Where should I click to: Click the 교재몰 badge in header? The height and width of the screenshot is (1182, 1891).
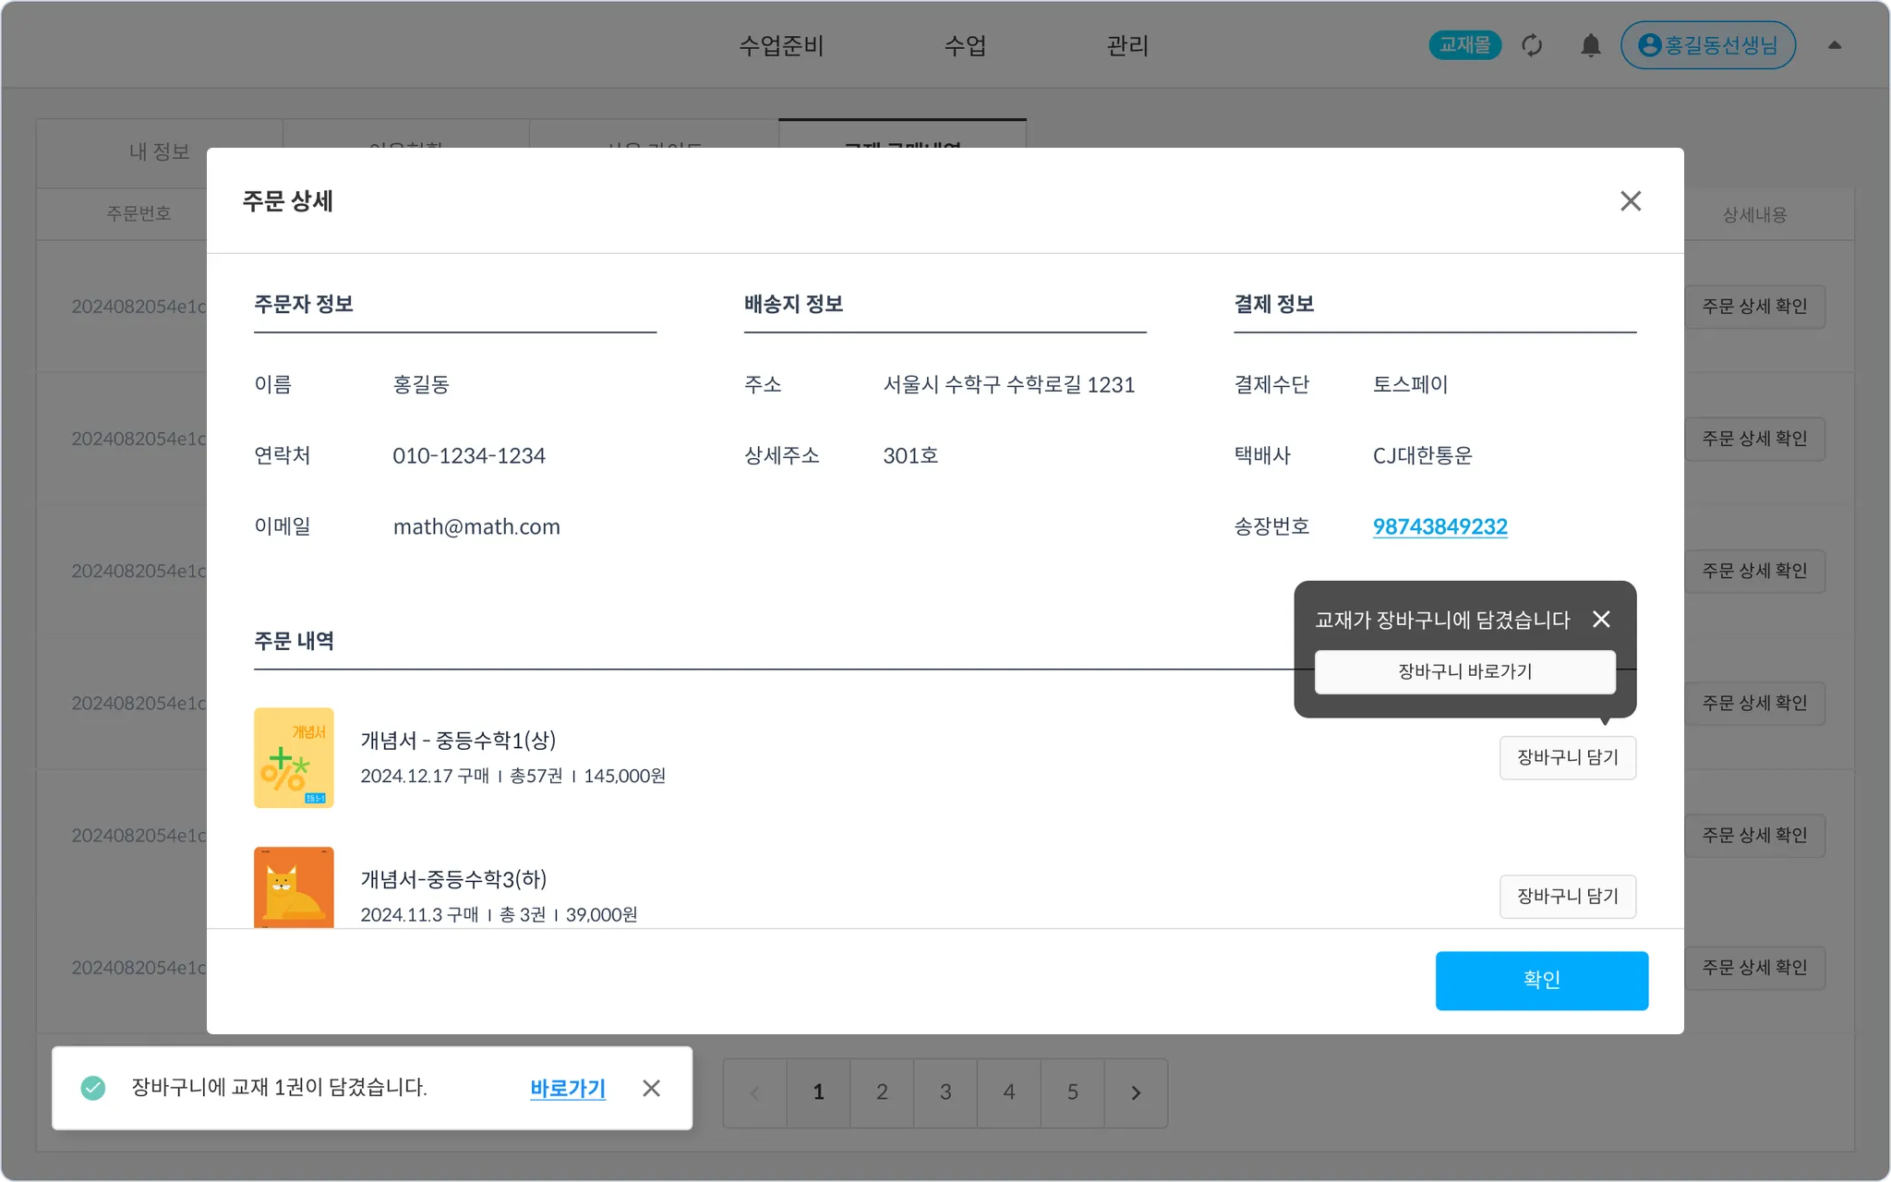point(1464,45)
